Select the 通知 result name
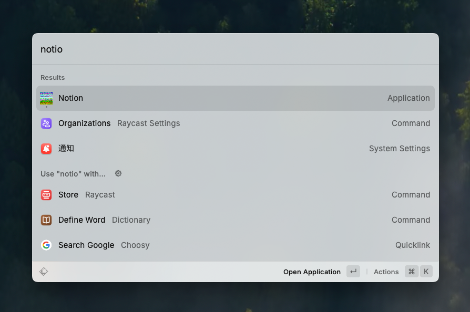This screenshot has height=312, width=470. point(66,149)
